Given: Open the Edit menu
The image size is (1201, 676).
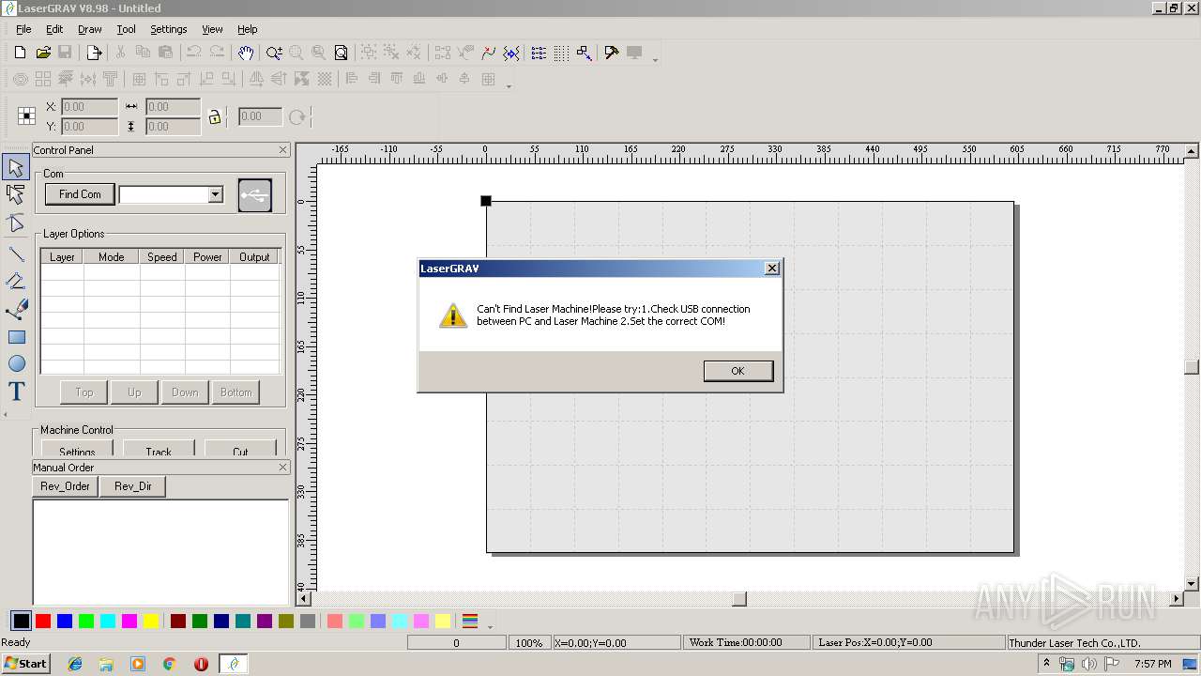Looking at the screenshot, I should point(54,29).
